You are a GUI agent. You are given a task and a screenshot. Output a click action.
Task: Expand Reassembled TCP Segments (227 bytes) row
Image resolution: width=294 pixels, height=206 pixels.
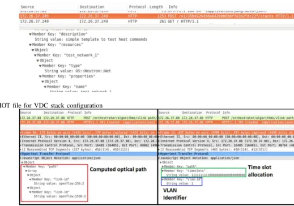click(x=21, y=149)
